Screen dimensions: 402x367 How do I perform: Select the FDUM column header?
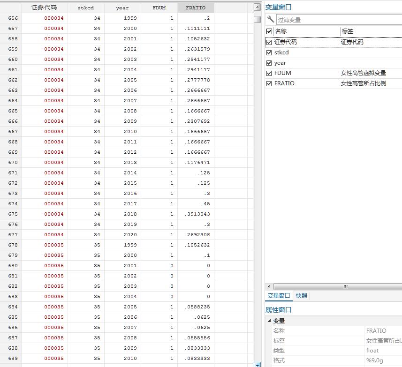click(159, 7)
